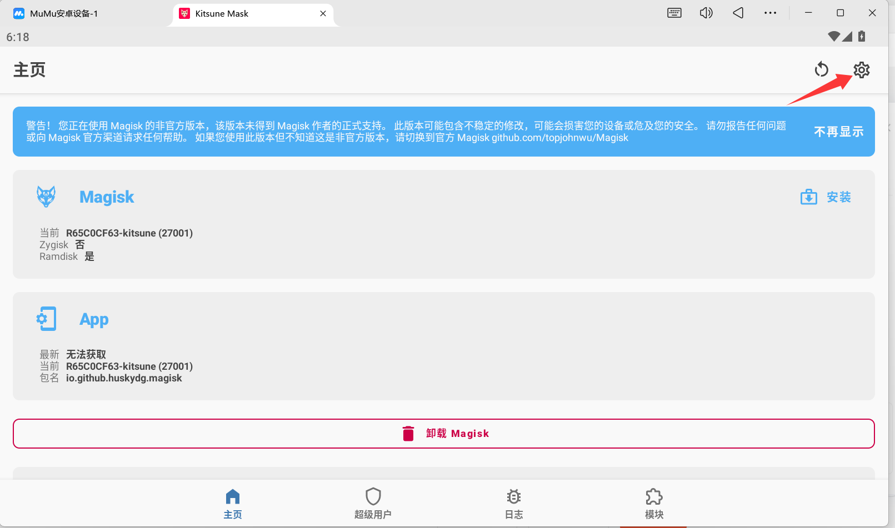Open the MuMu three-dots more menu

[770, 13]
